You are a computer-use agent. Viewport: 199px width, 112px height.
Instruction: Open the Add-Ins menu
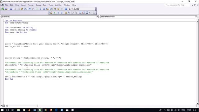(x=58, y=5)
